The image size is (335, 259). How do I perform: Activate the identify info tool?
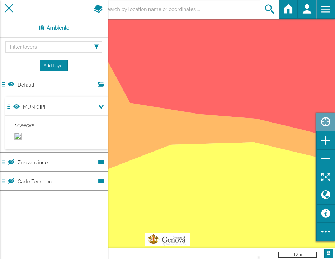tap(326, 214)
